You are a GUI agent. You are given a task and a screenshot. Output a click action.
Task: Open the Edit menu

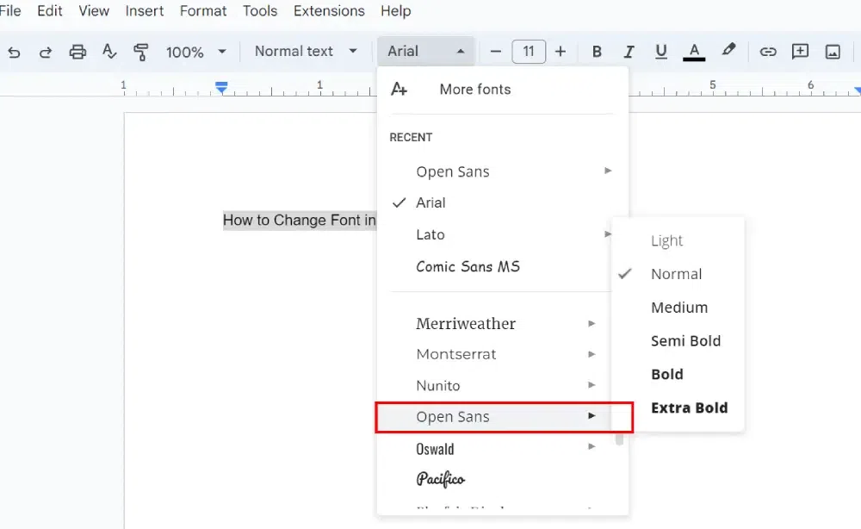tap(49, 11)
